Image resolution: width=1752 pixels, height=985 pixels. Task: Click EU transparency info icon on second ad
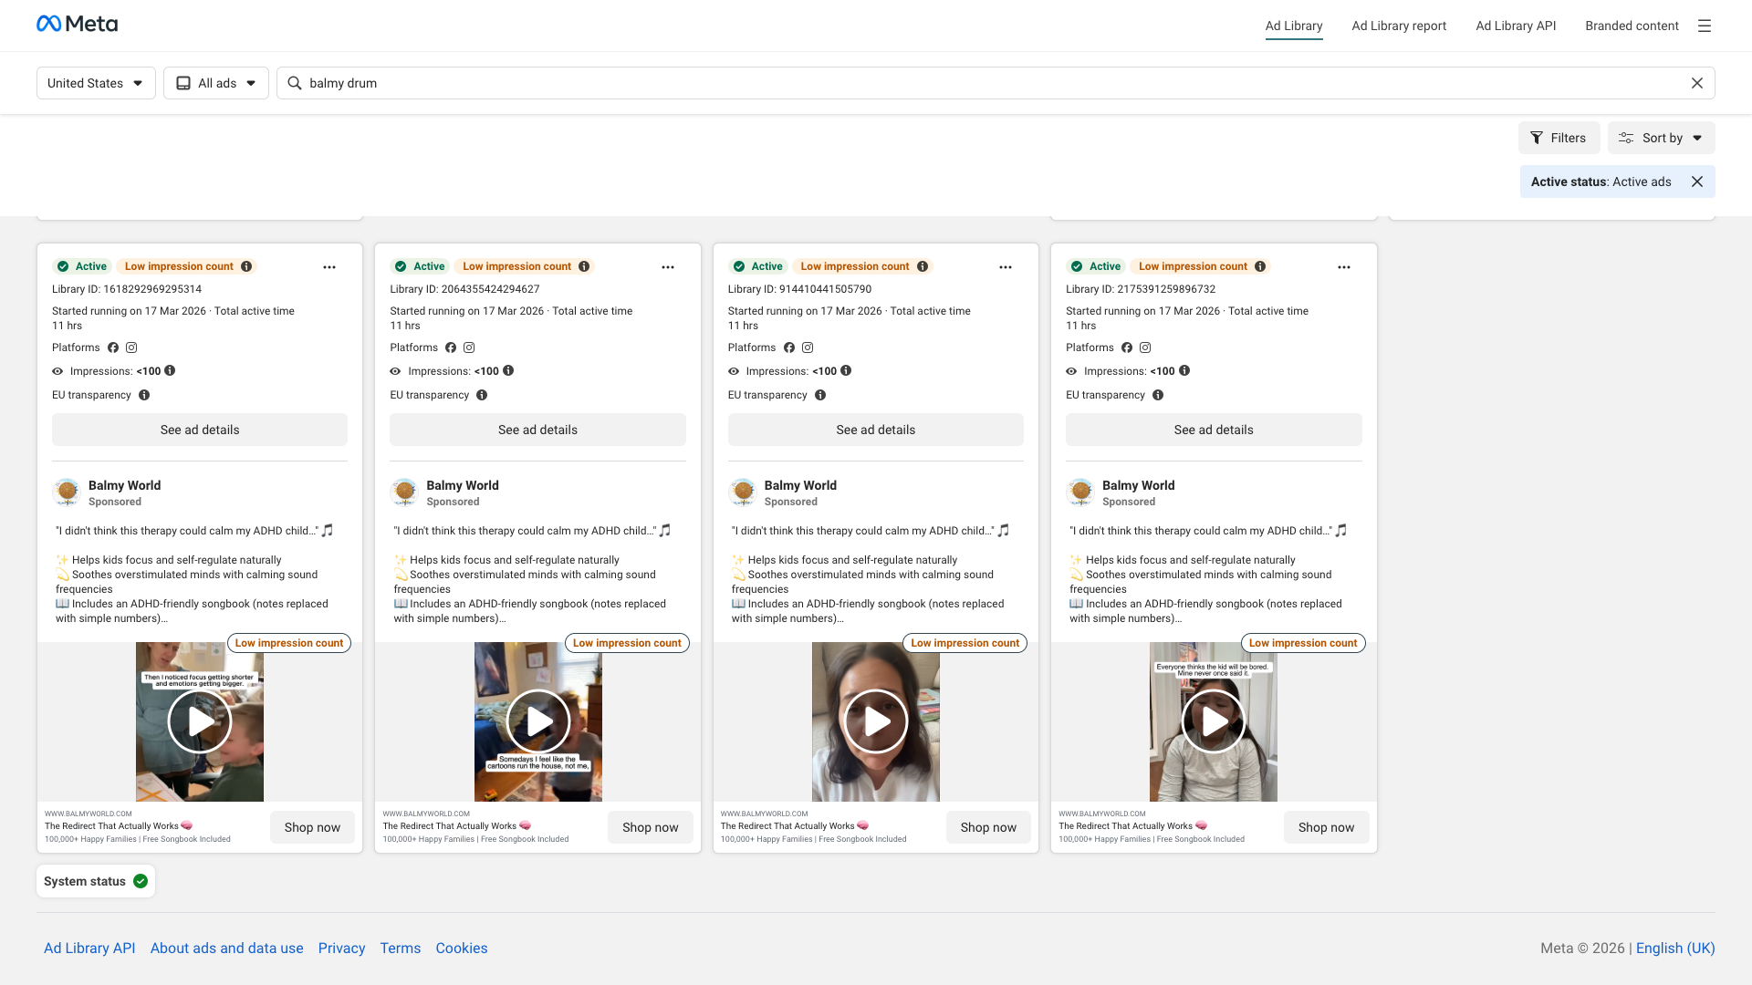482,395
